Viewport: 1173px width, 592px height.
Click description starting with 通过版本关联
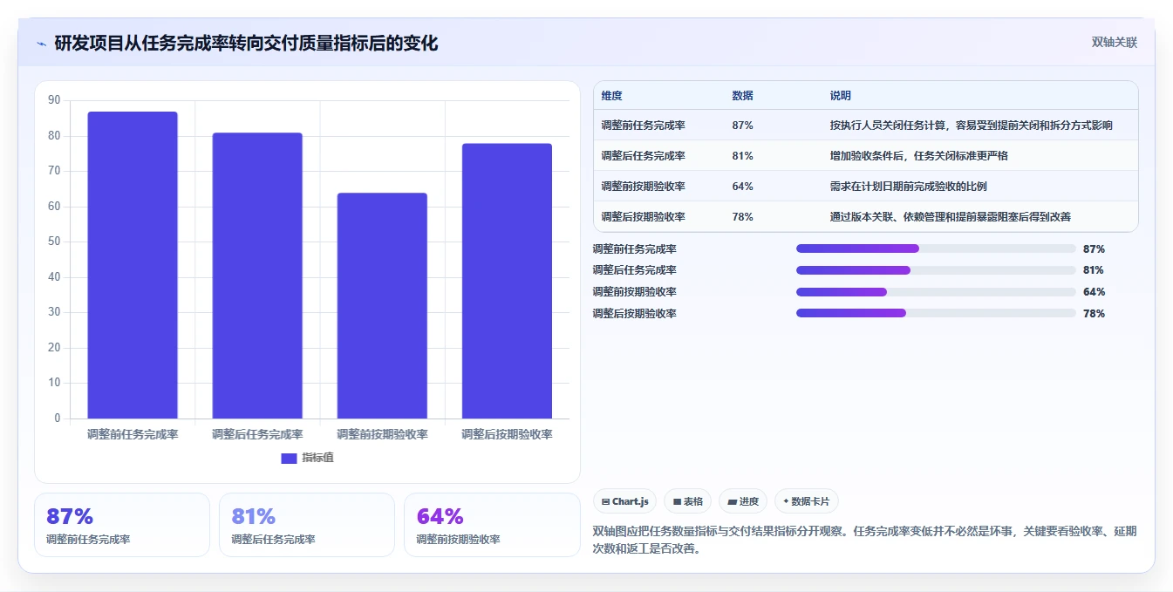(951, 217)
